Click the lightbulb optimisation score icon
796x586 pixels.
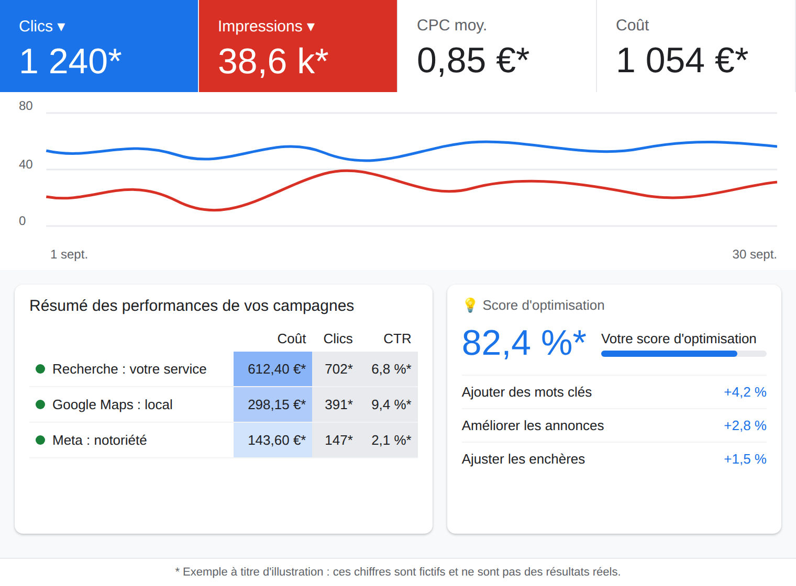coord(470,305)
